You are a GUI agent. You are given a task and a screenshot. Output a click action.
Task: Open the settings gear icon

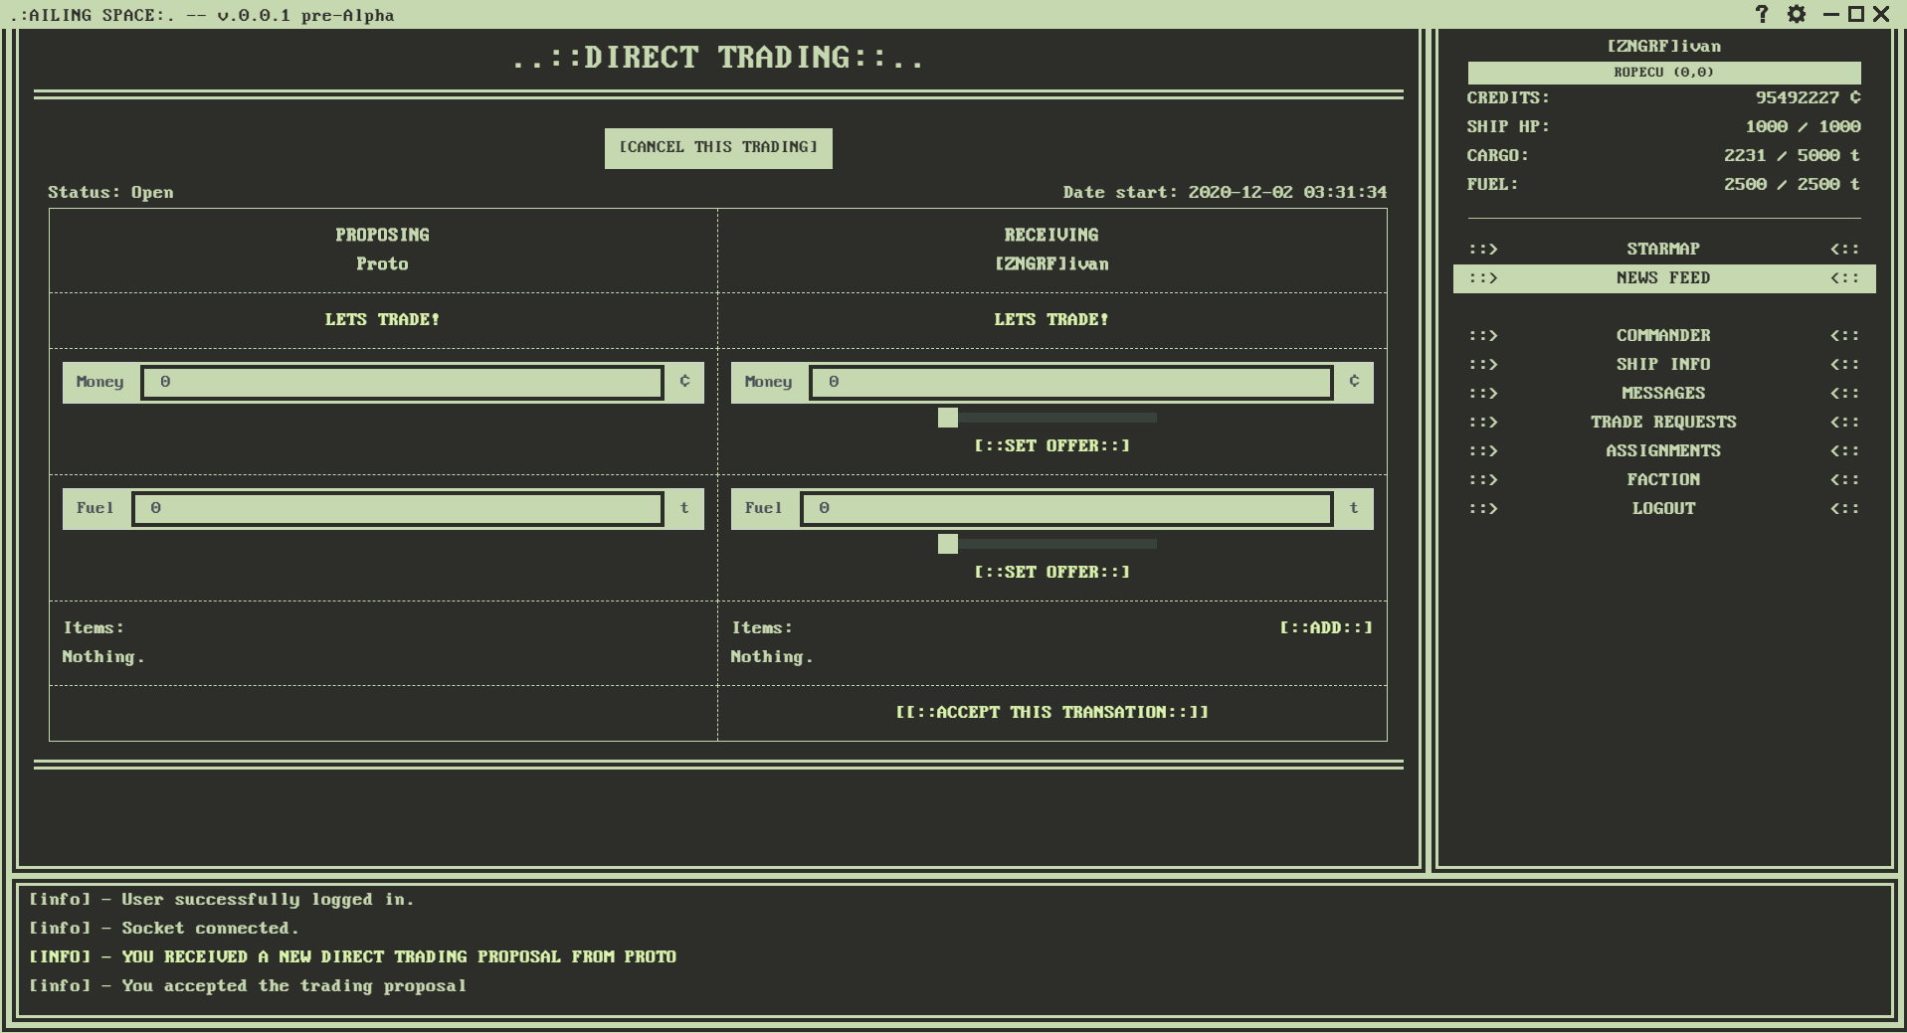1797,14
